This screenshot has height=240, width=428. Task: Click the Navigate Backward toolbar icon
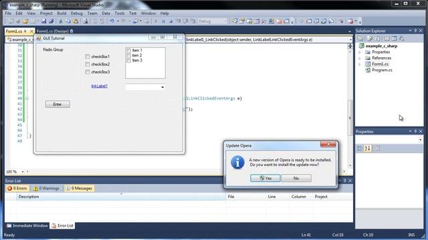point(135,21)
